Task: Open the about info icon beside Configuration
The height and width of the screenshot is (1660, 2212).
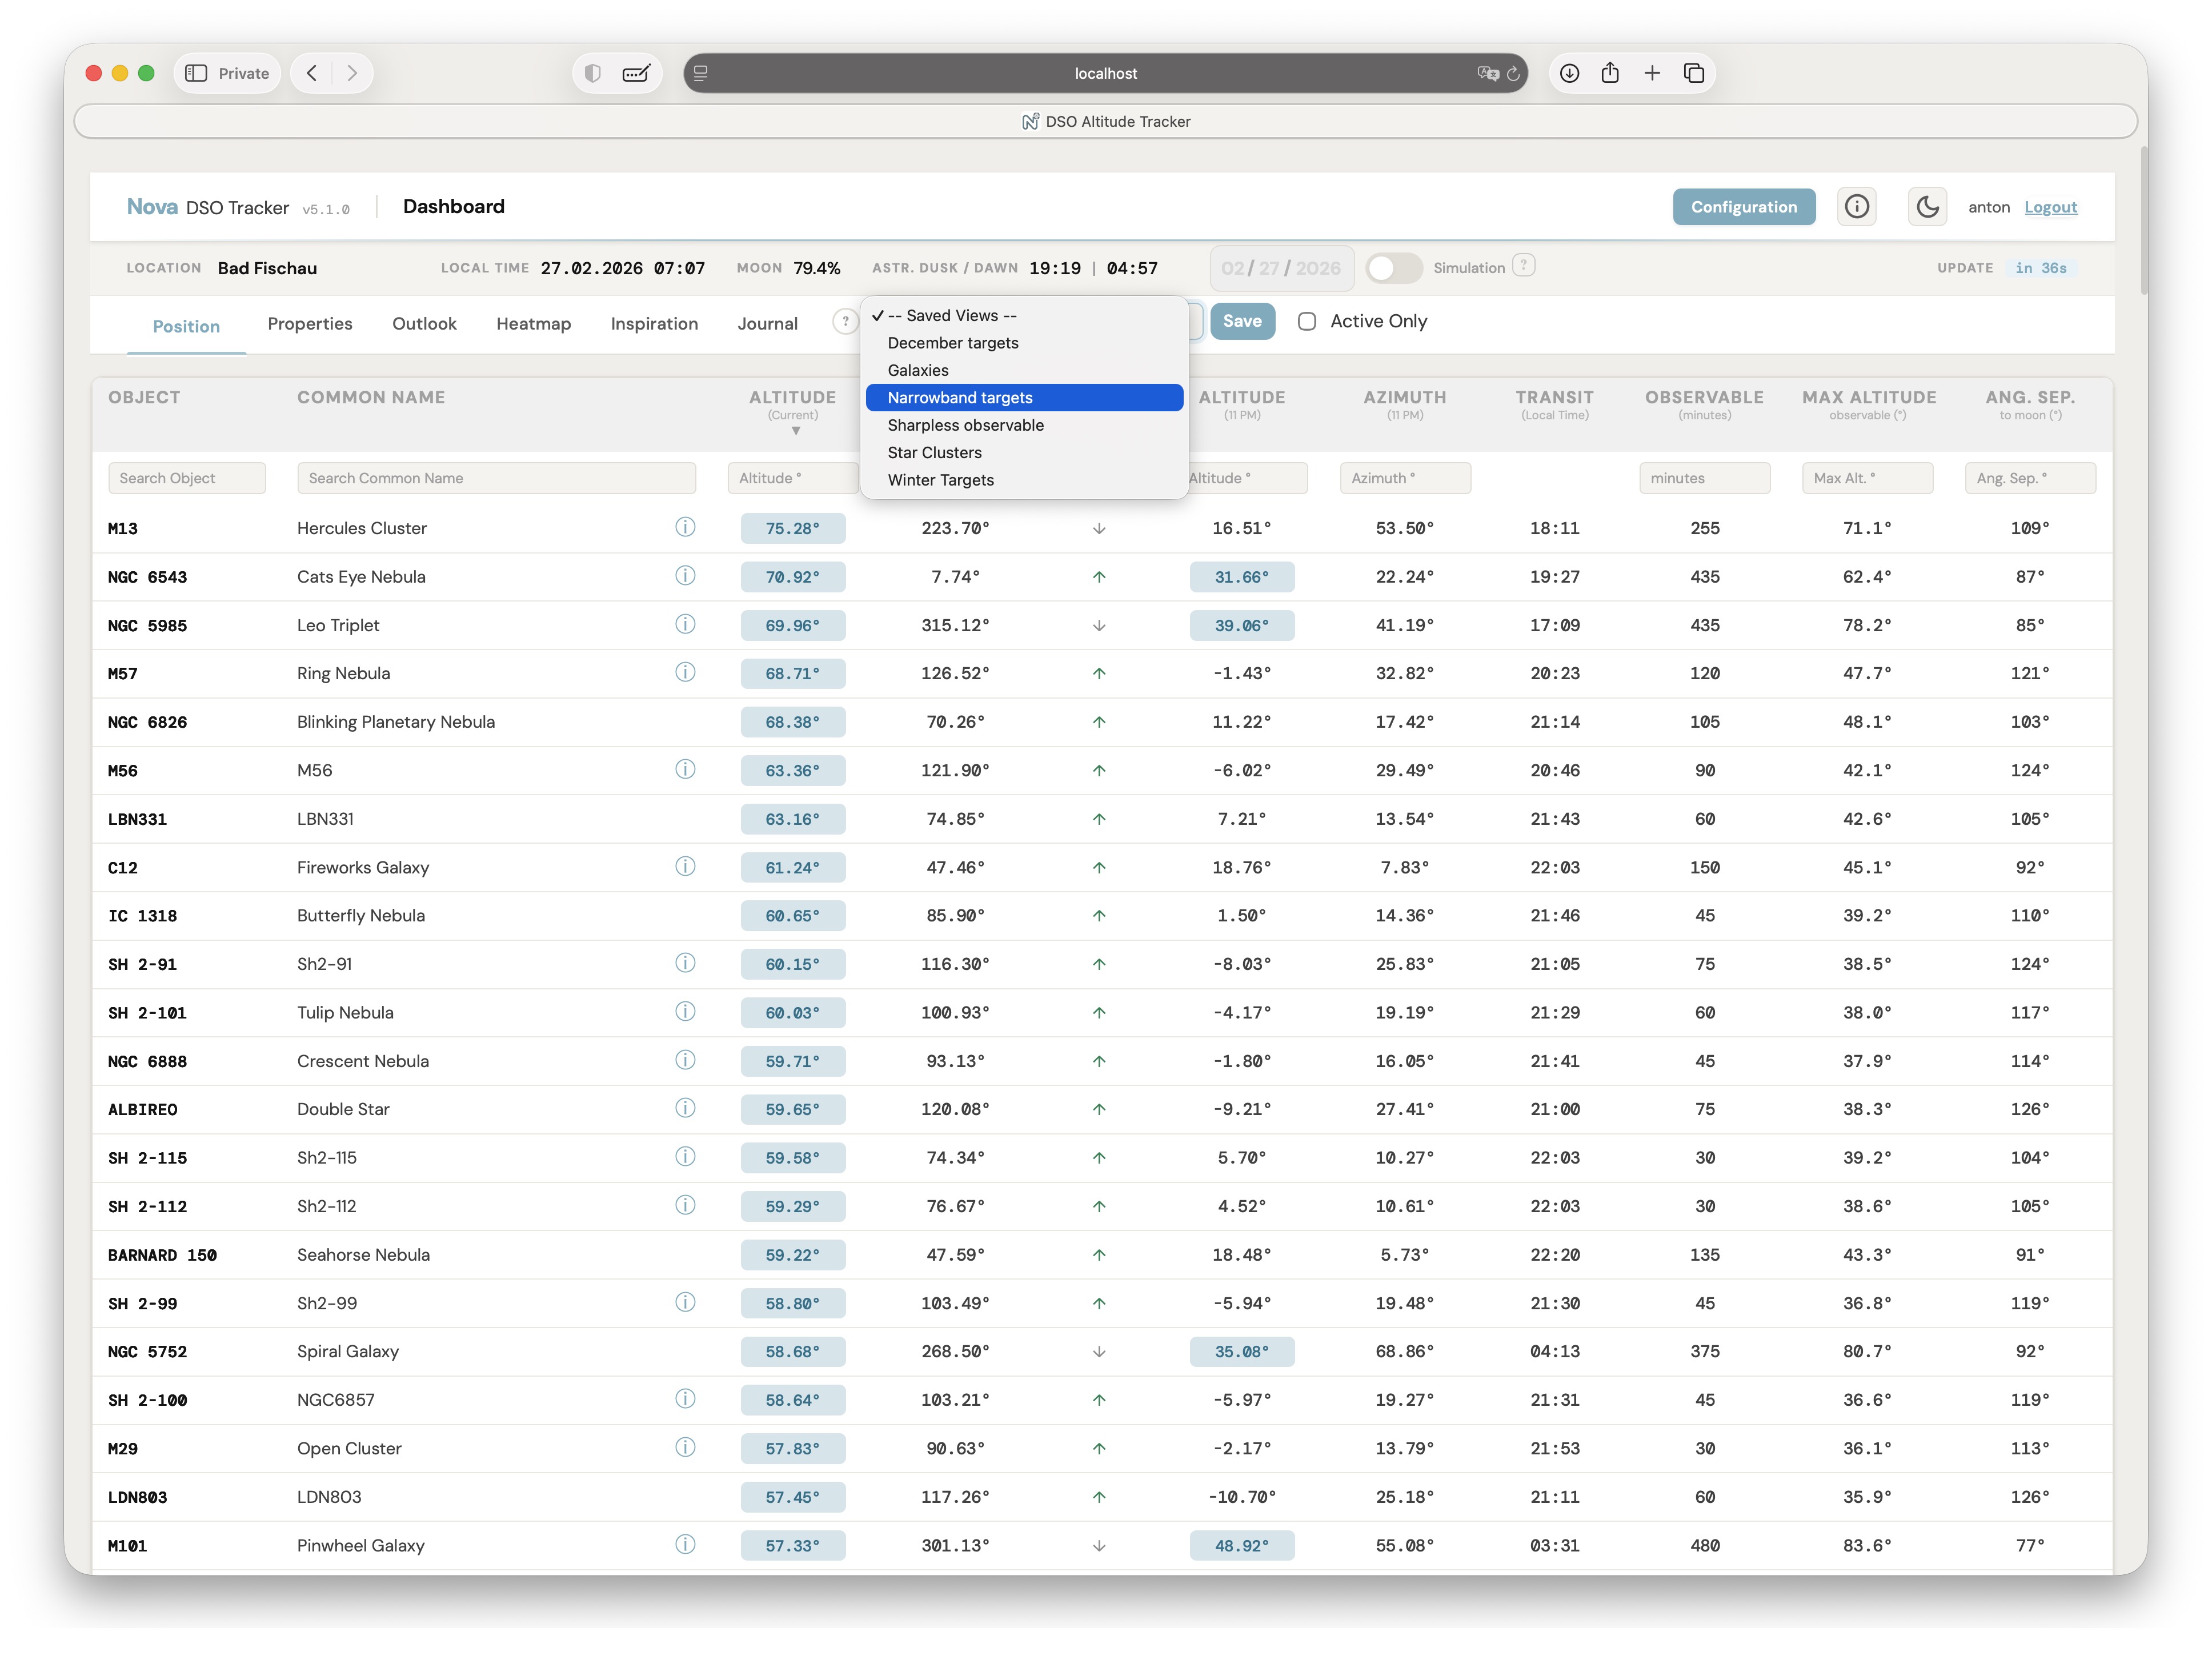Action: click(x=1857, y=207)
